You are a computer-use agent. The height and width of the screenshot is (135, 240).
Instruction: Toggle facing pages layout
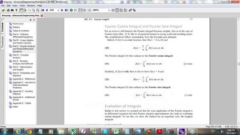(x=84, y=10)
